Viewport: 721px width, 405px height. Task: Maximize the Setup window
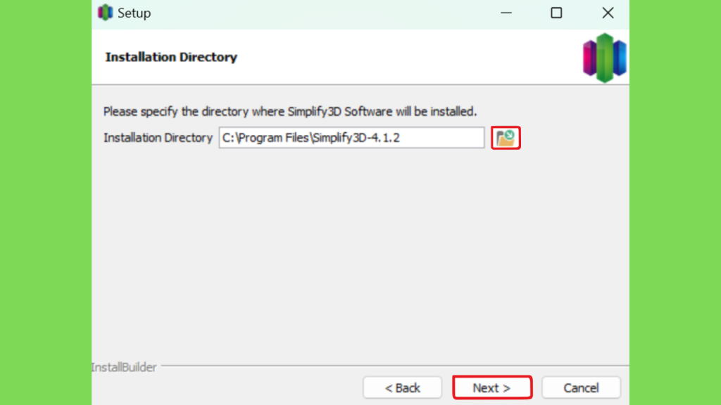click(x=556, y=13)
